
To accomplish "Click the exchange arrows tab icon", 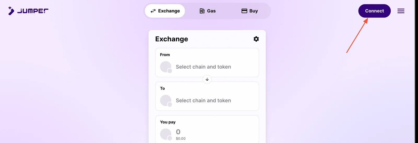I will pyautogui.click(x=153, y=11).
